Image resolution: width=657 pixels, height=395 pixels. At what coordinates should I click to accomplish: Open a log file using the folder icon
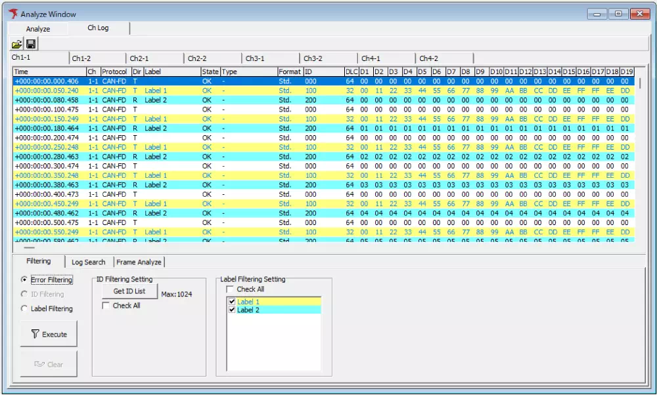click(x=18, y=43)
